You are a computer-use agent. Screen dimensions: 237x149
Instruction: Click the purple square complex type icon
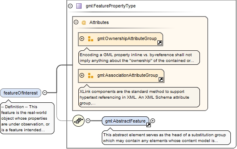tap(79, 6)
